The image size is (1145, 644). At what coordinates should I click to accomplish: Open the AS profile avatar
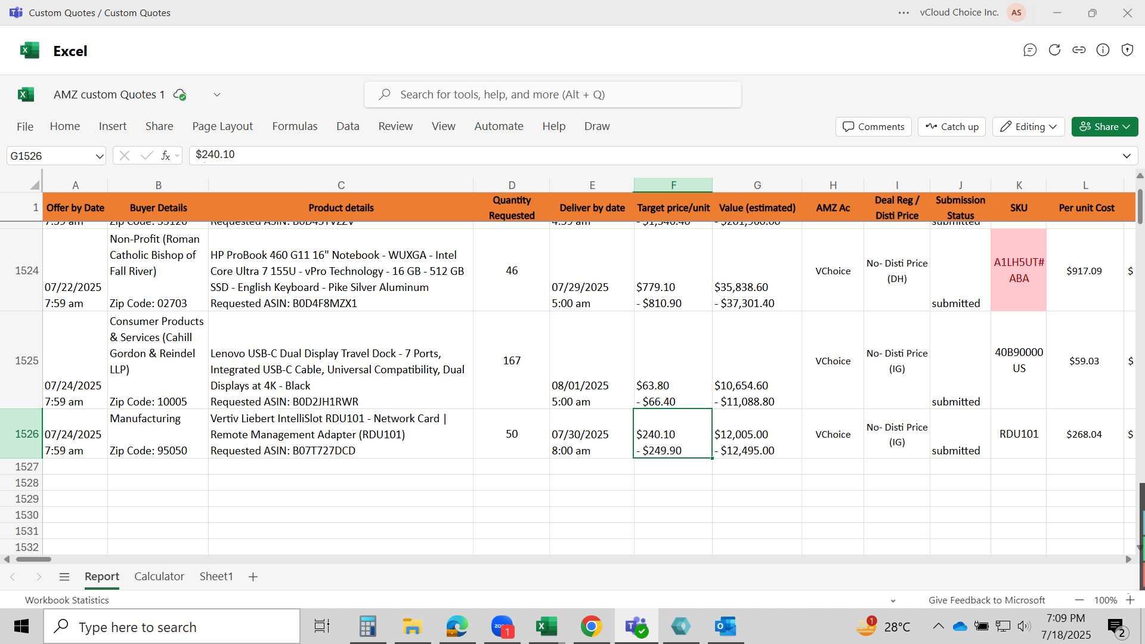[x=1016, y=13]
